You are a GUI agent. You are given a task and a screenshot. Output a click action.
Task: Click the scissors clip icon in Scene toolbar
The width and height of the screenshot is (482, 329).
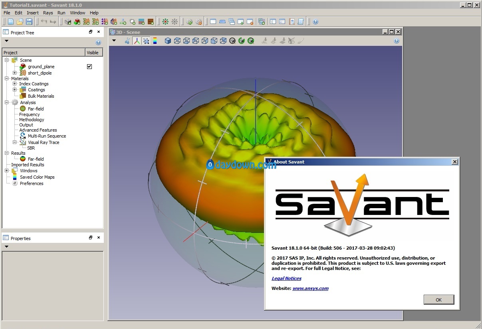[127, 41]
